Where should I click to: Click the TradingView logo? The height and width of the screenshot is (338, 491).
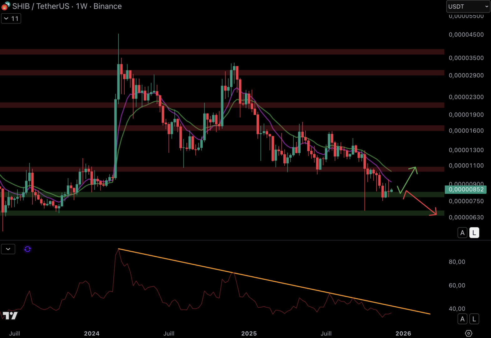pyautogui.click(x=10, y=315)
